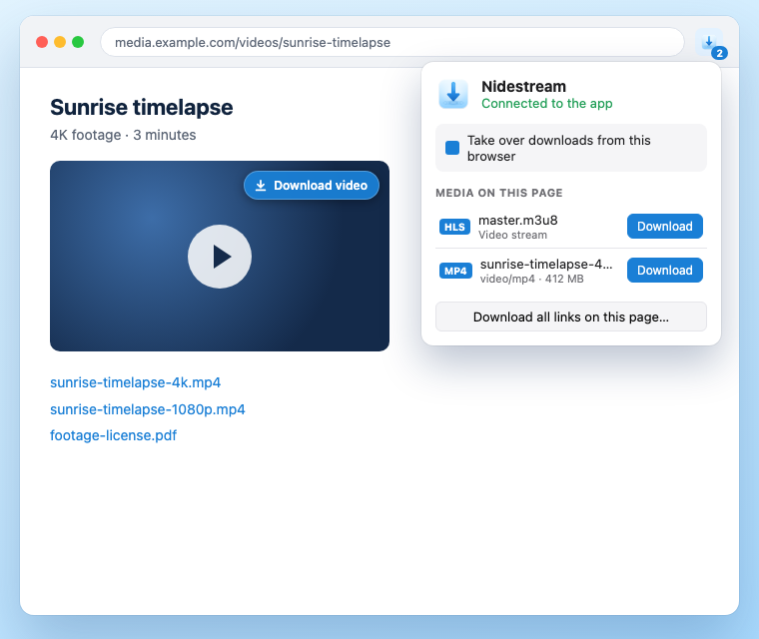Click the green maximize window button
The width and height of the screenshot is (759, 639).
coord(78,42)
